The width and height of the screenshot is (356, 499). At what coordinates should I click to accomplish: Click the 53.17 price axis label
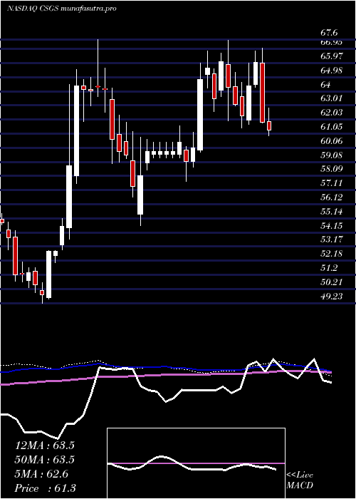[x=332, y=240]
